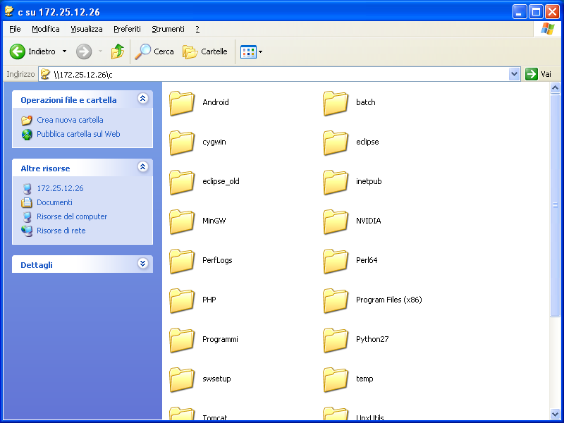Show the Cartelle folder tree pane

205,51
